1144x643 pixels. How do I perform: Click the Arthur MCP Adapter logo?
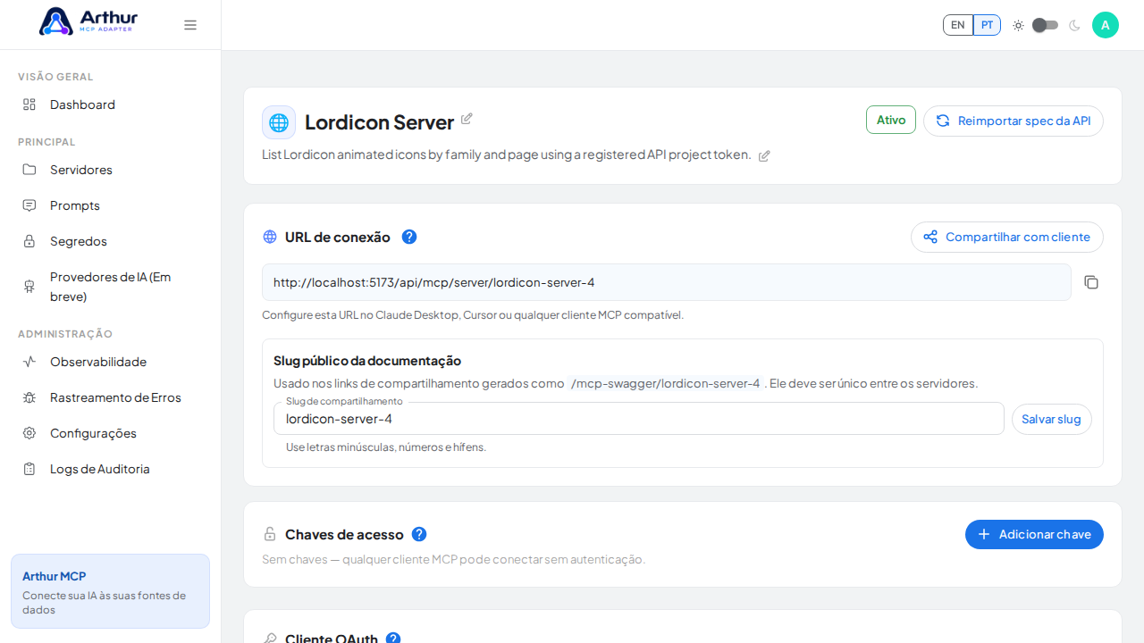tap(88, 21)
